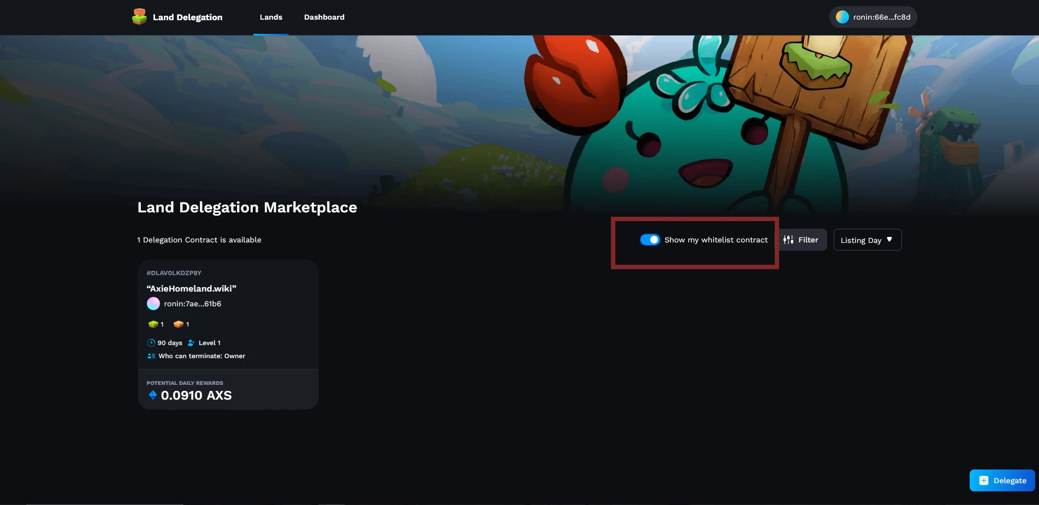Image resolution: width=1039 pixels, height=505 pixels.
Task: Open the AxieHomeland.wiki contract title
Action: point(192,288)
